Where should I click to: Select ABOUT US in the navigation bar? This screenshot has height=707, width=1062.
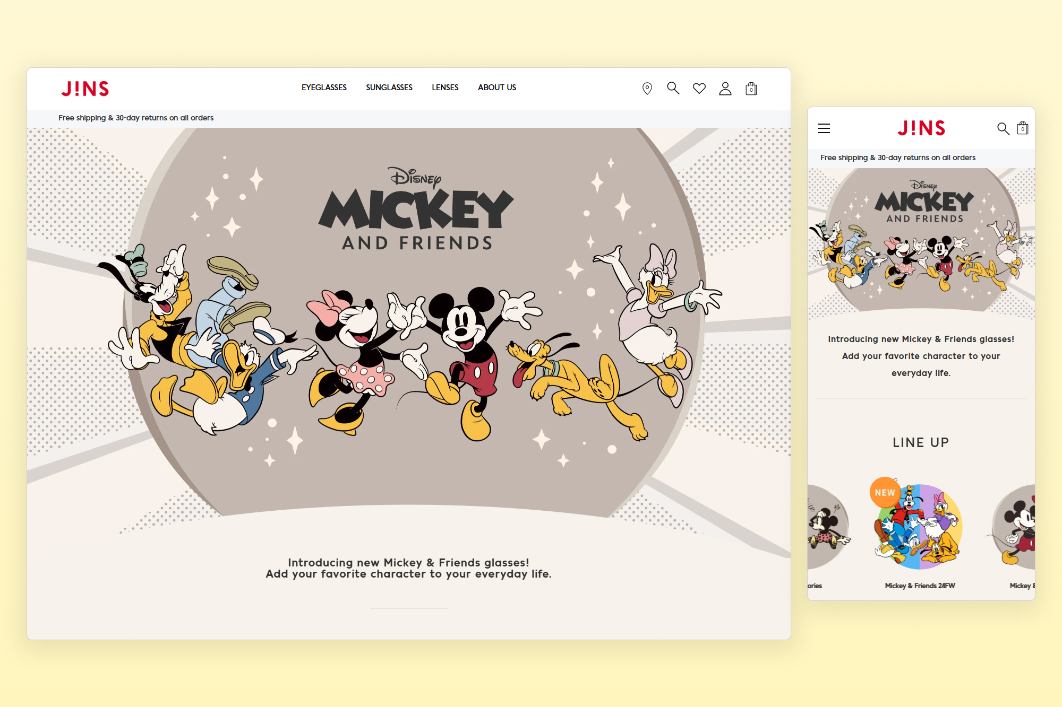[x=496, y=88]
